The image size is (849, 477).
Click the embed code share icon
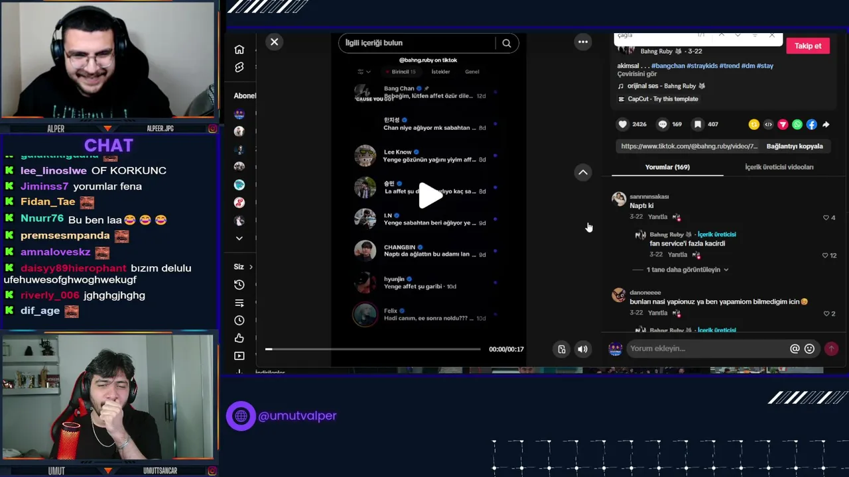pos(769,125)
